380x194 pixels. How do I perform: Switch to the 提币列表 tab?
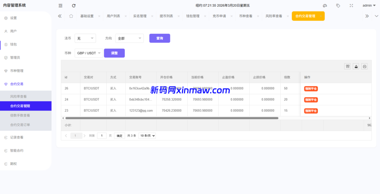(166, 16)
